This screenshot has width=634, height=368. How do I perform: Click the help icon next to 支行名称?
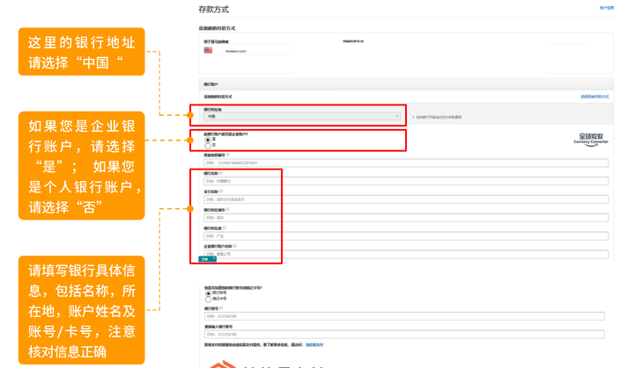[221, 191]
